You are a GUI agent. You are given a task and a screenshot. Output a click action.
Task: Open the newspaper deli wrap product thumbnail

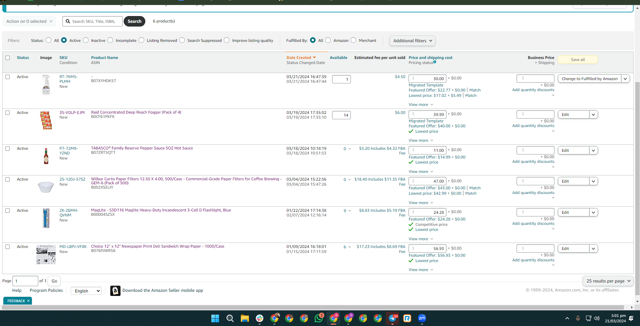pyautogui.click(x=46, y=255)
